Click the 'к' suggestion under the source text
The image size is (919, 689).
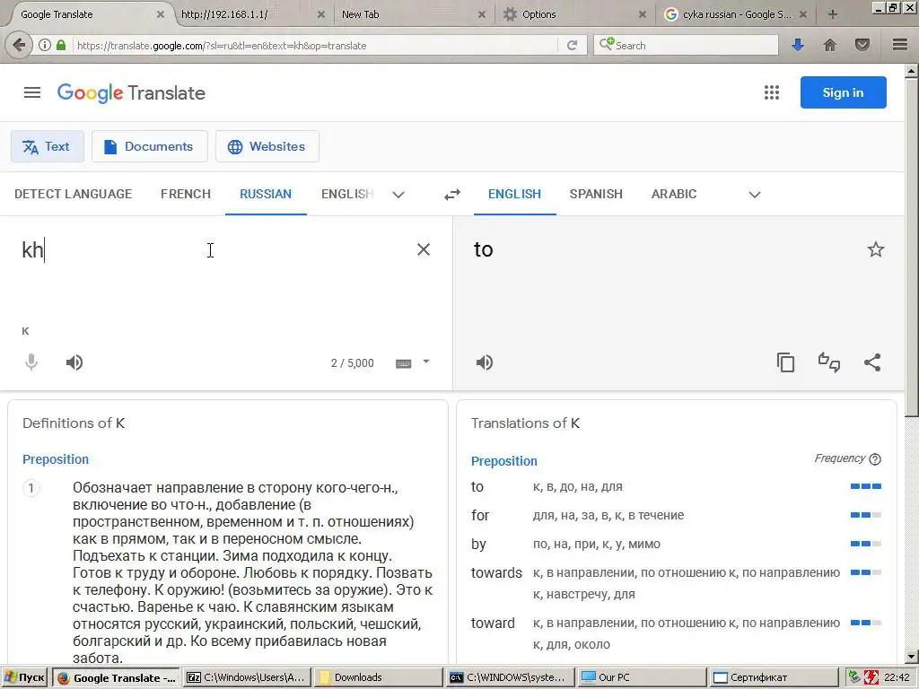click(25, 331)
